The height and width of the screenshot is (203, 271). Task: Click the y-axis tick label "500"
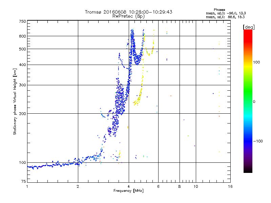tap(22, 49)
